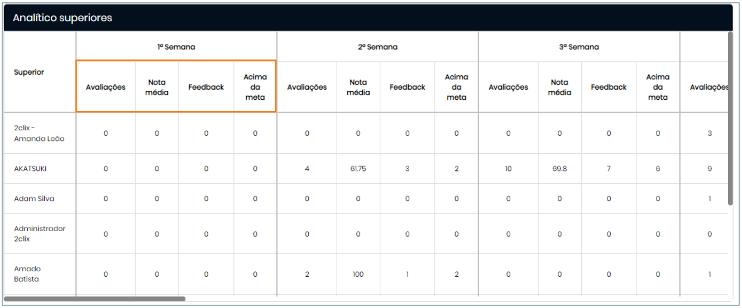742x308 pixels.
Task: Click Amado Batista's 100 score cell
Action: pos(358,274)
